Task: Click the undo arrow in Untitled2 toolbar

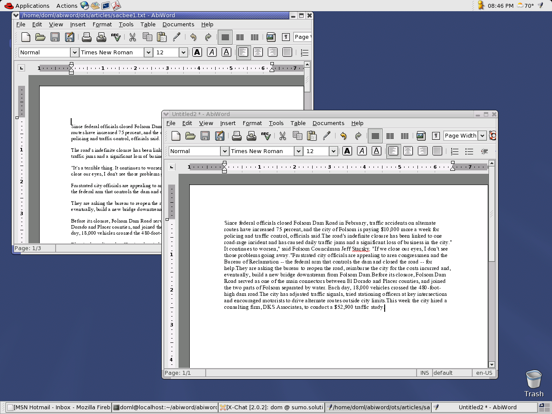Action: click(x=343, y=136)
